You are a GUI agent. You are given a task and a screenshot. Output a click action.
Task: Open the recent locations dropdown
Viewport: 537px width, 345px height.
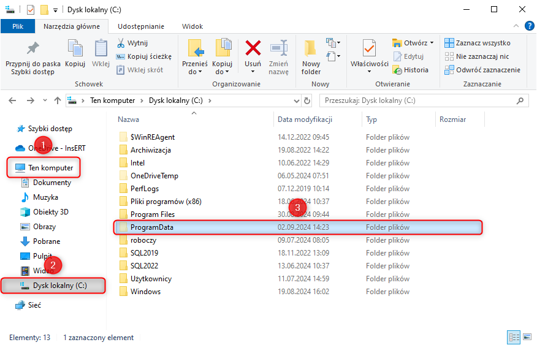point(45,100)
